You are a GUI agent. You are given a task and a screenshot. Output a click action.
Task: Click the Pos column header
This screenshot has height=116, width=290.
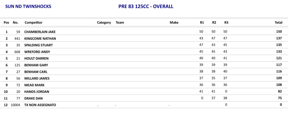[6, 22]
